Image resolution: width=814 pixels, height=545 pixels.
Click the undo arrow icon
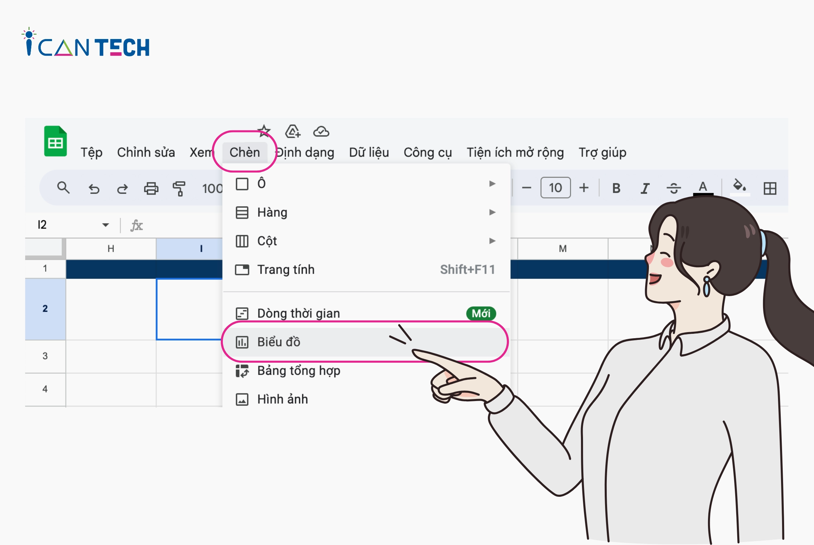pyautogui.click(x=94, y=189)
